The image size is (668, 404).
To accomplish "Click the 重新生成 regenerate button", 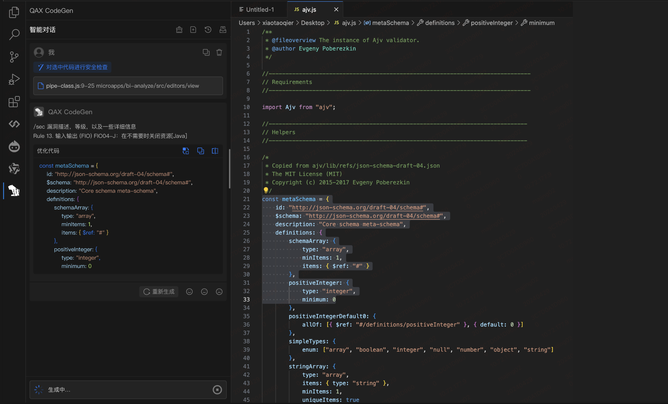I will click(159, 292).
